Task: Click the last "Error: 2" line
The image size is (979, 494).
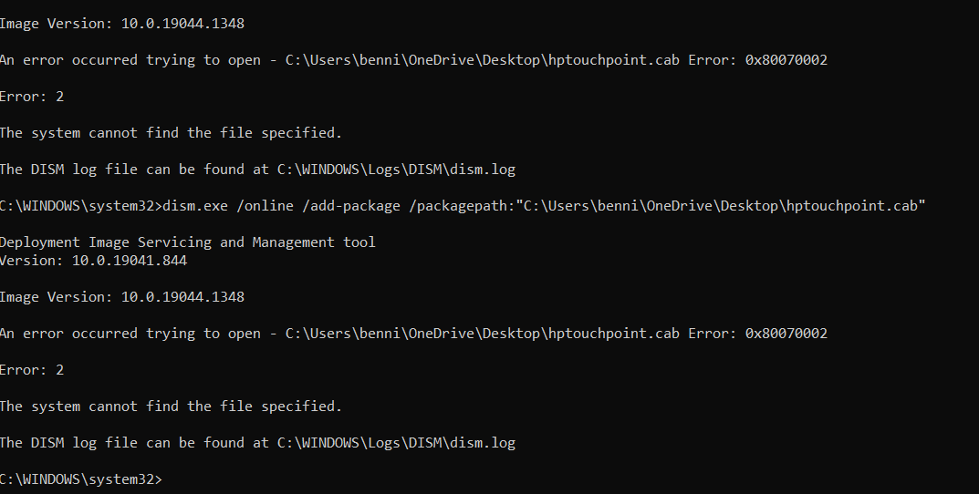Action: click(x=32, y=370)
